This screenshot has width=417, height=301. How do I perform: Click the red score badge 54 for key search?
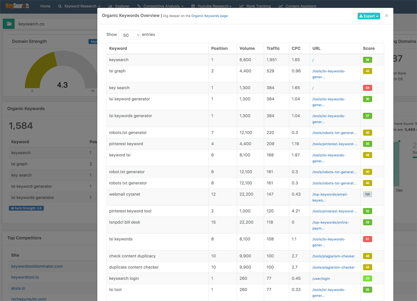point(367,88)
